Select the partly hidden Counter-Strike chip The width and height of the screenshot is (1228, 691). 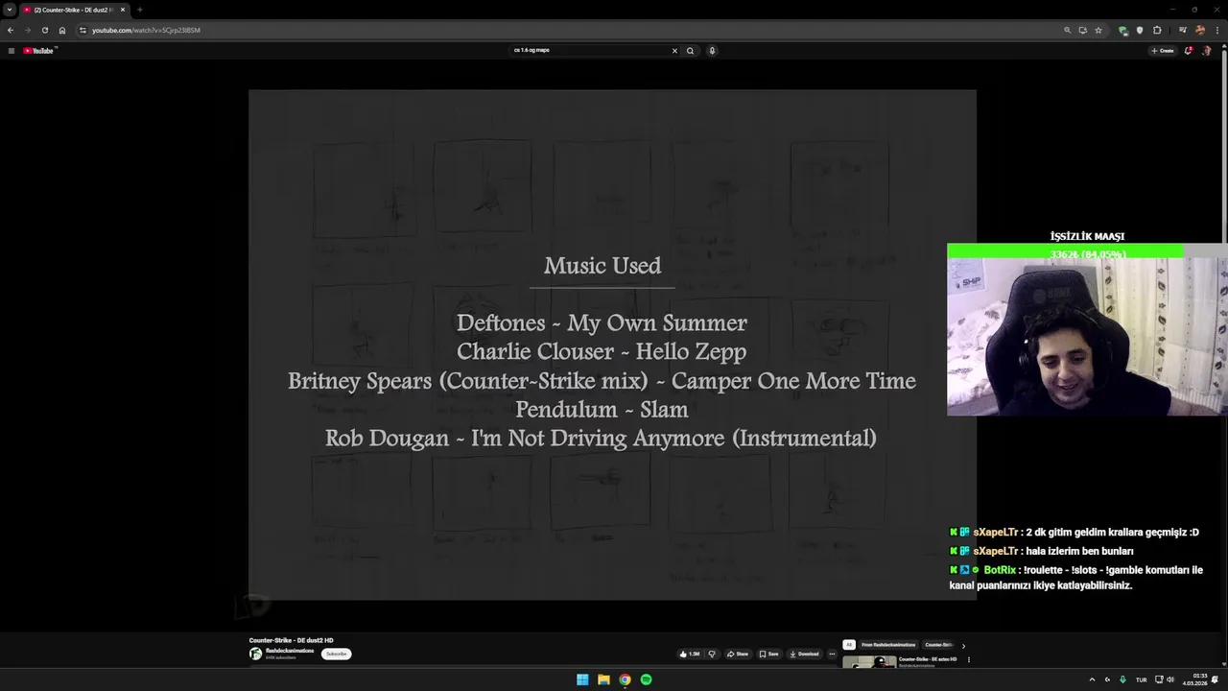pos(938,645)
